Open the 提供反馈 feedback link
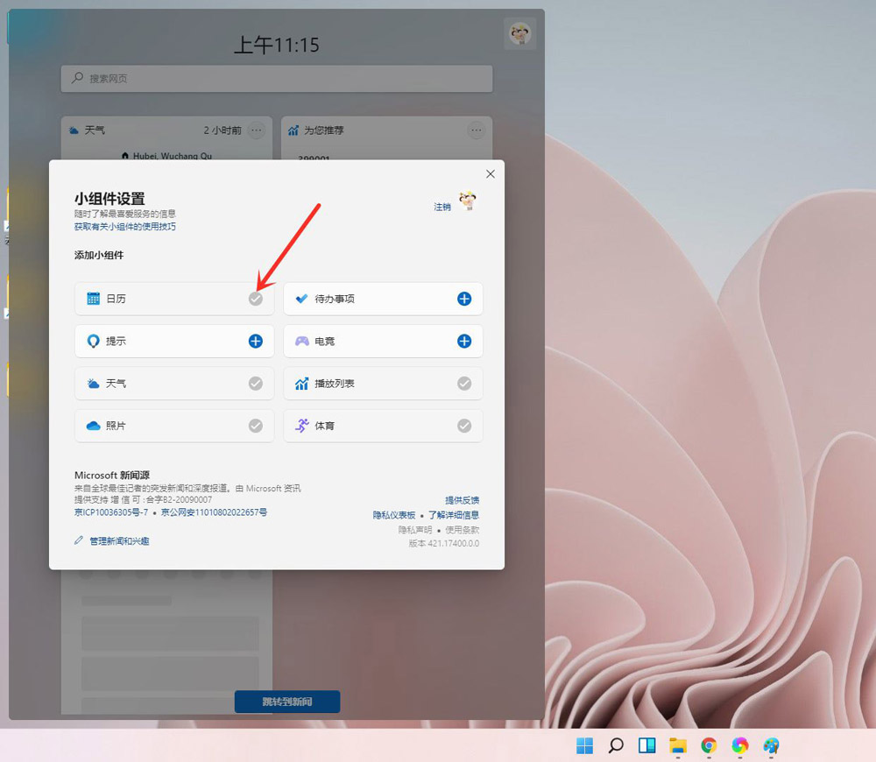876x762 pixels. (x=465, y=500)
